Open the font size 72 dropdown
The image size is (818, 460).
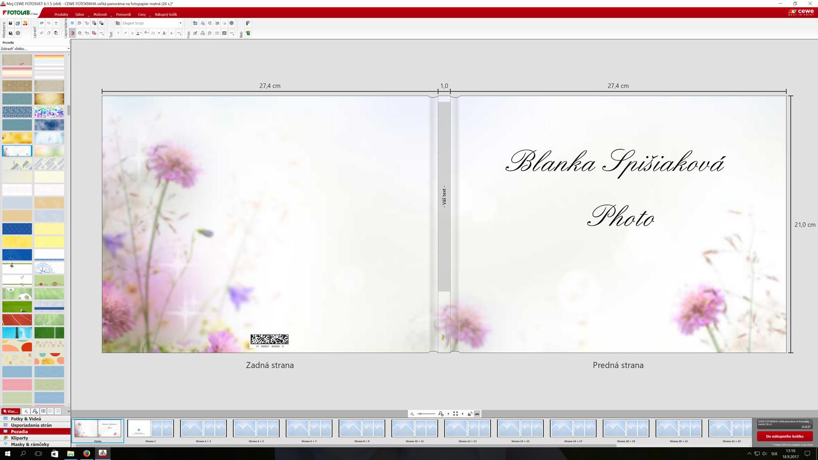[158, 33]
